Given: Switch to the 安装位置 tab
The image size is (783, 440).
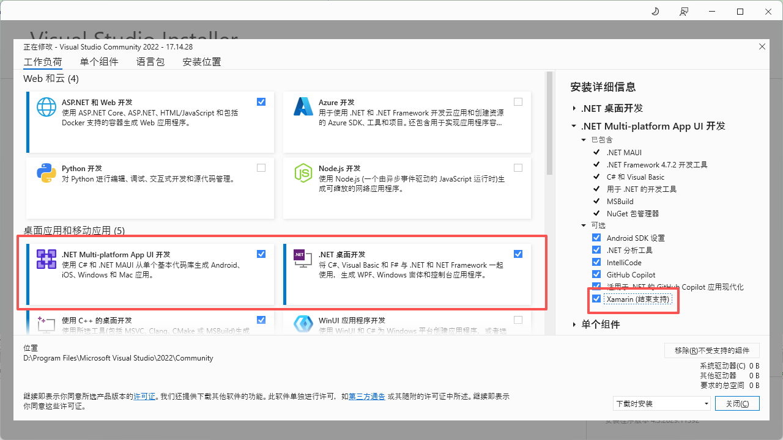Looking at the screenshot, I should coord(202,62).
